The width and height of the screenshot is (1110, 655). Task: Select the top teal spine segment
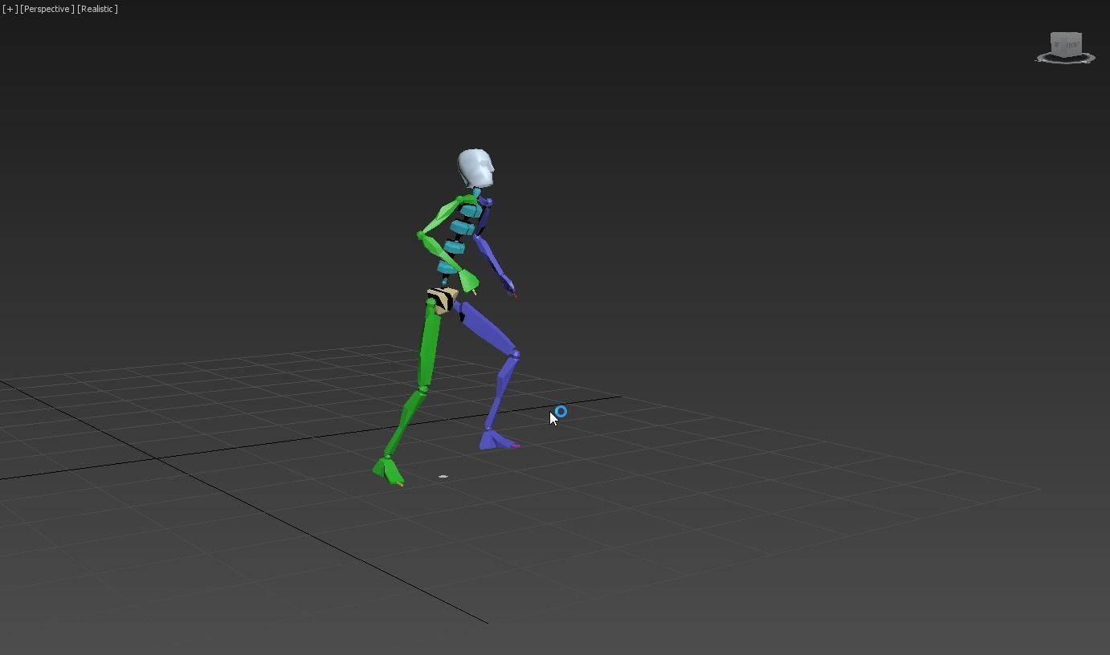(470, 213)
